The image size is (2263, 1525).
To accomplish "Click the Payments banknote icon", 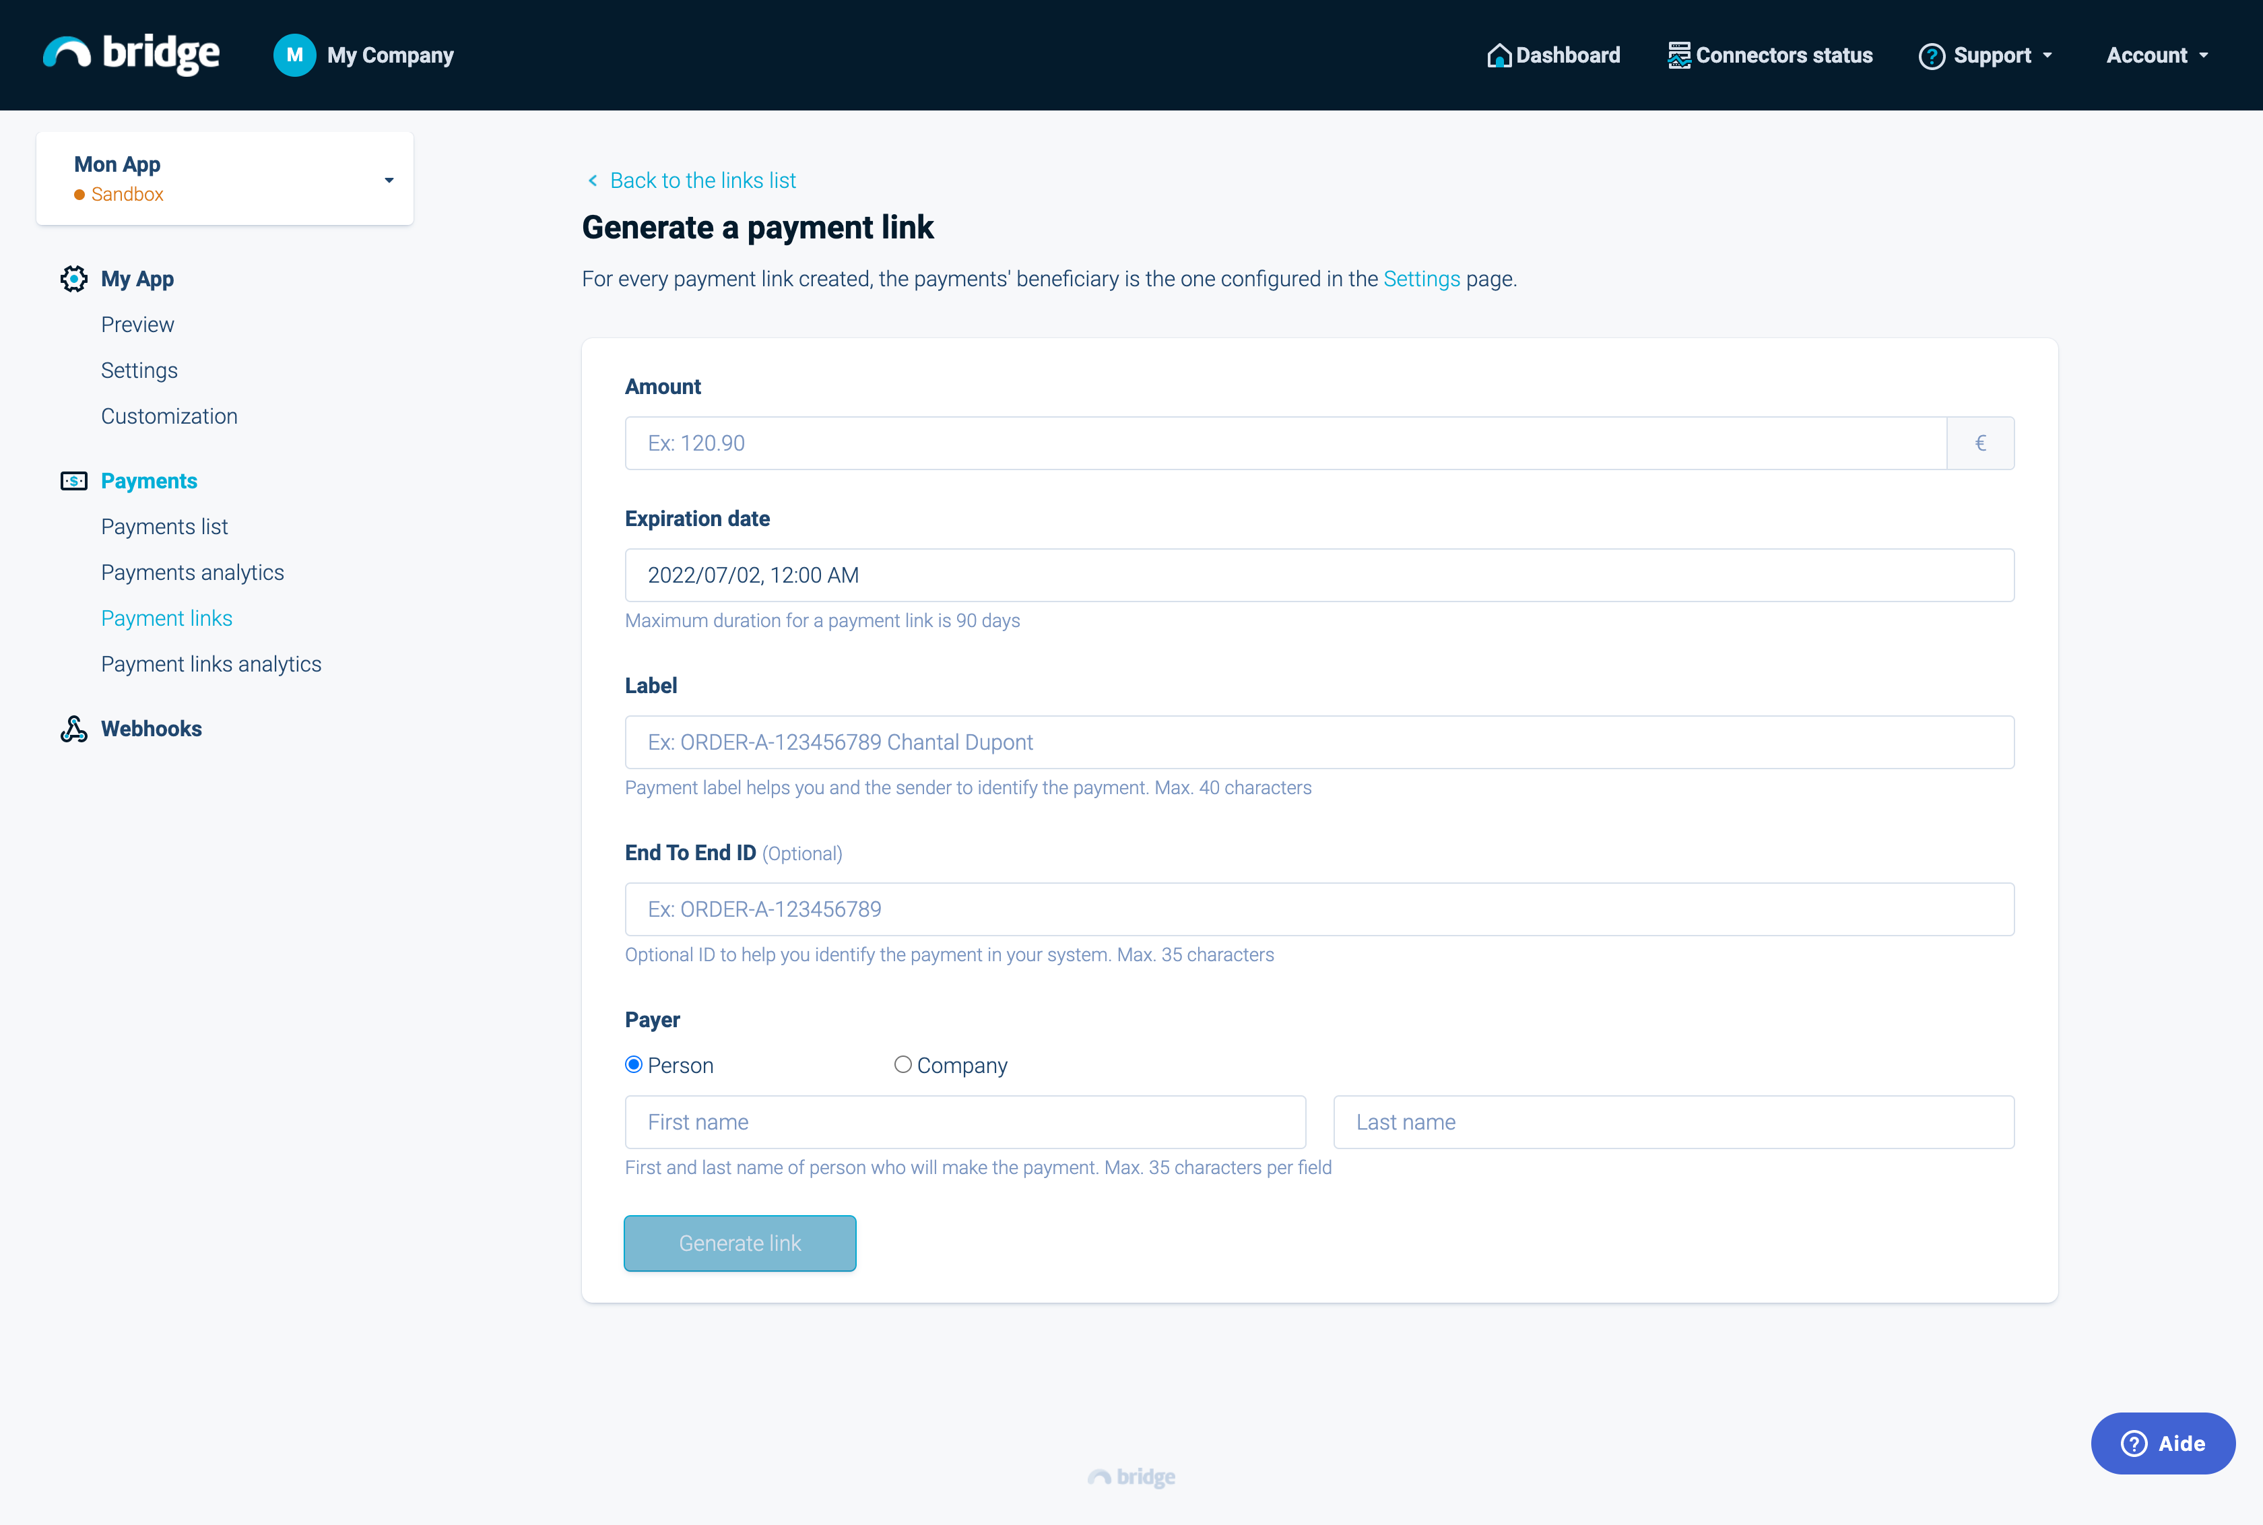I will pos(74,482).
